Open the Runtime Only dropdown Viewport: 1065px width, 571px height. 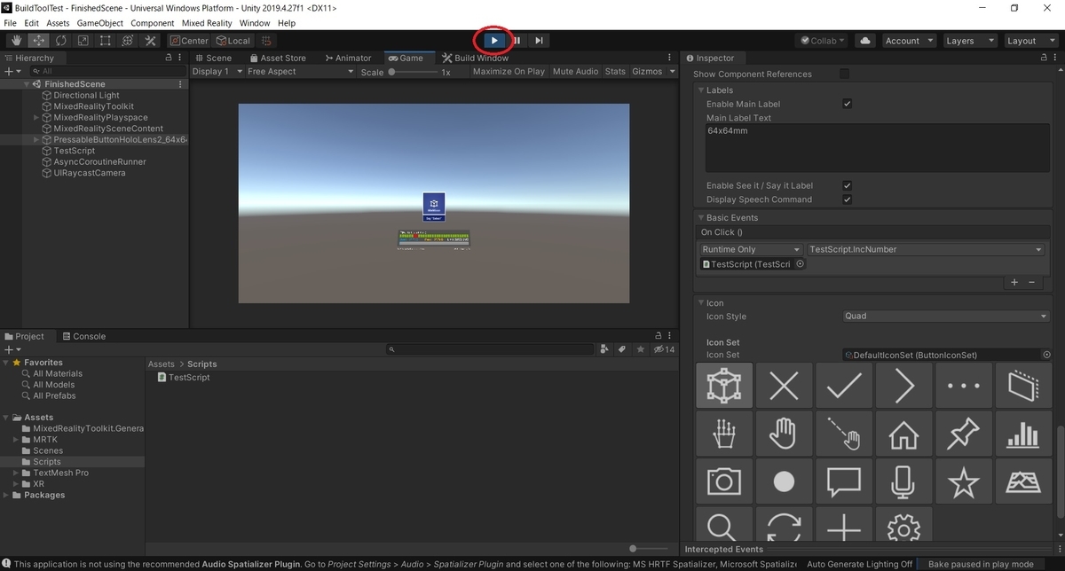pos(751,249)
